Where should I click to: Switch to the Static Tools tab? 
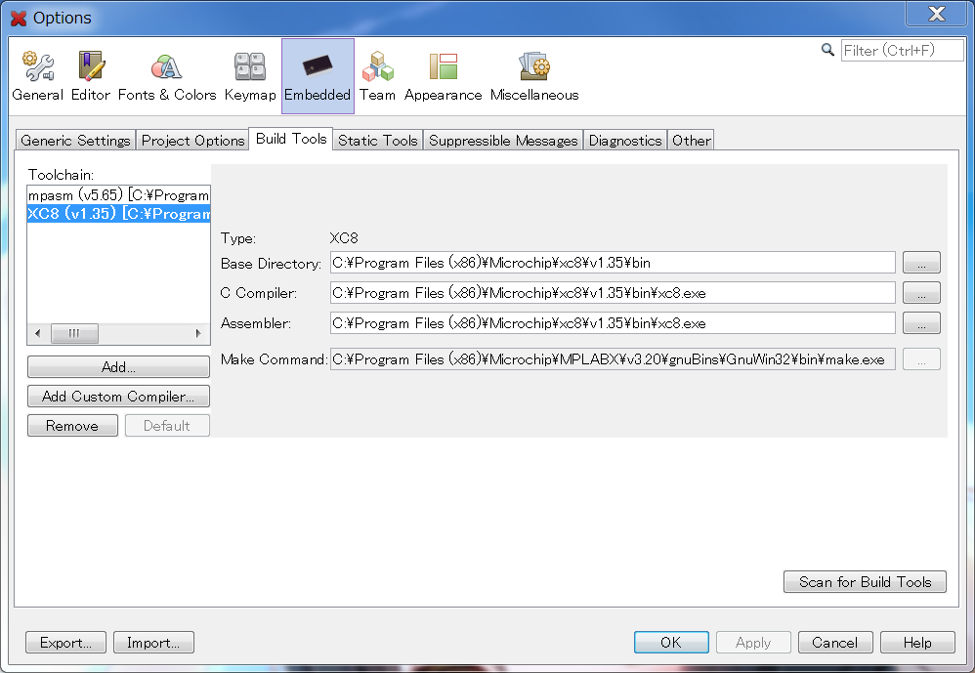coord(377,141)
